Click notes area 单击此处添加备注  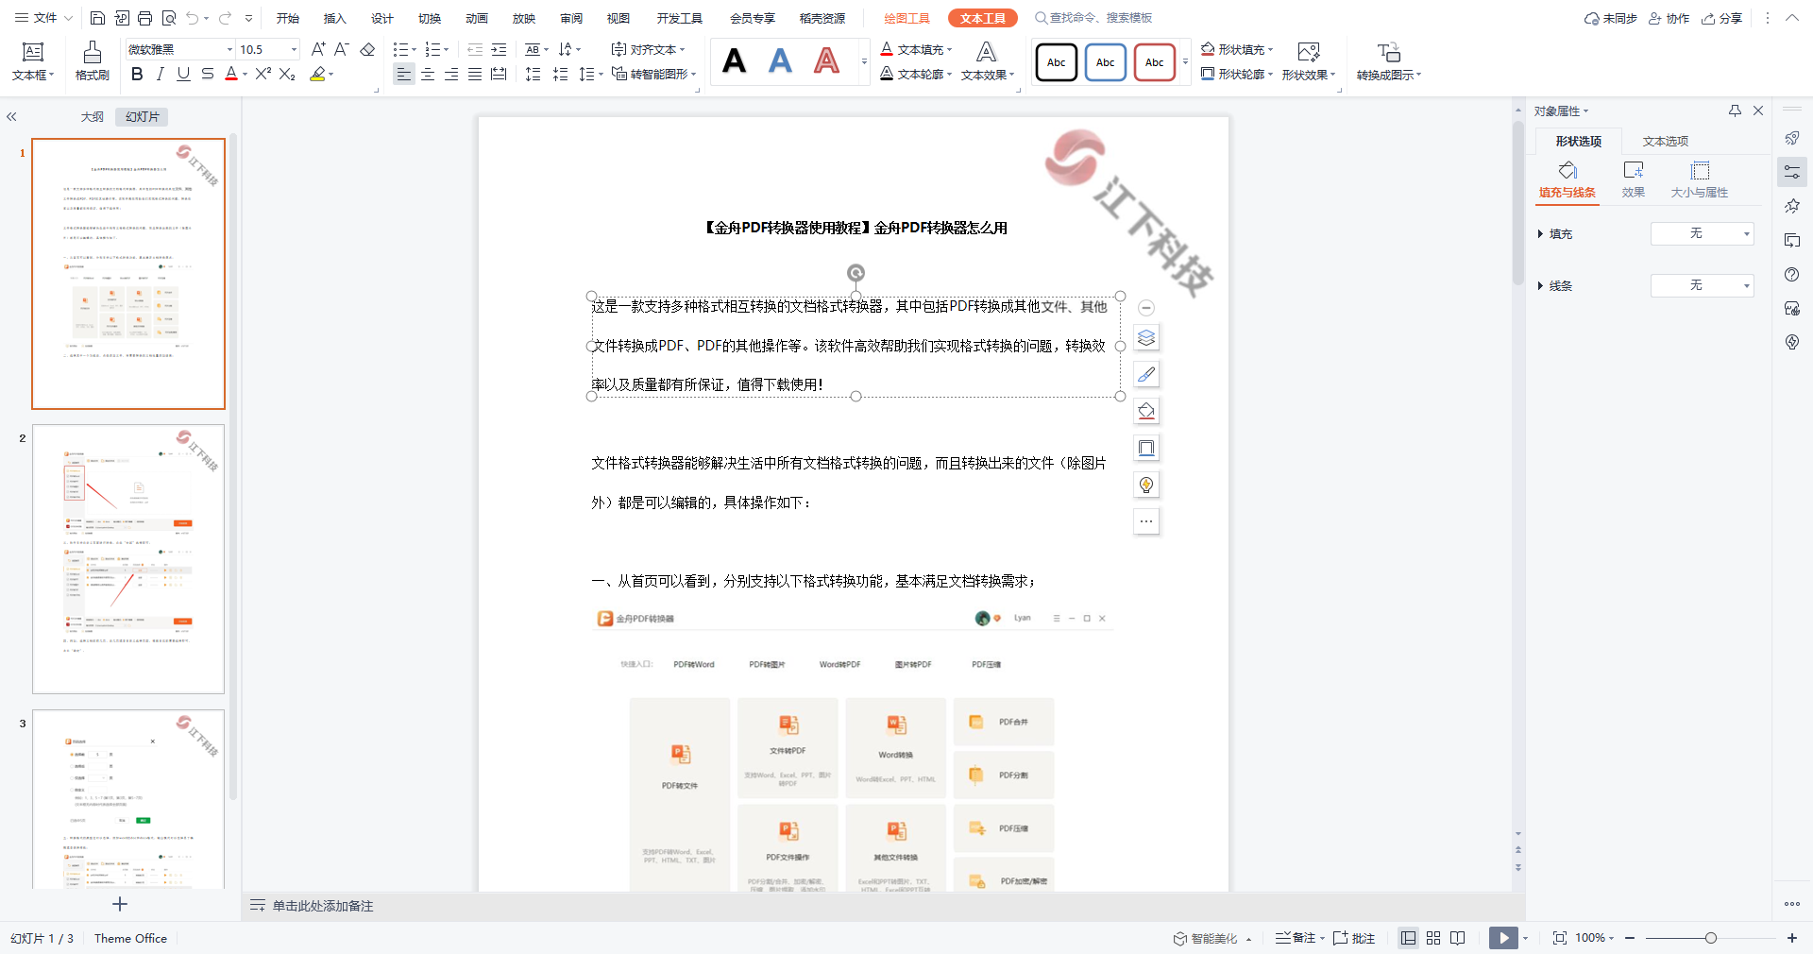click(323, 906)
